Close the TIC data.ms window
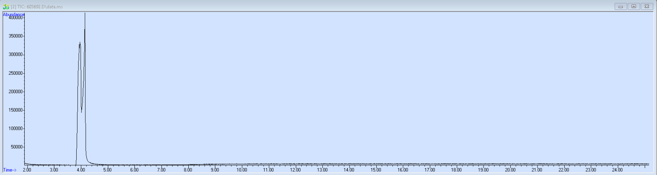Viewport: 657px width, 175px height. pyautogui.click(x=647, y=7)
